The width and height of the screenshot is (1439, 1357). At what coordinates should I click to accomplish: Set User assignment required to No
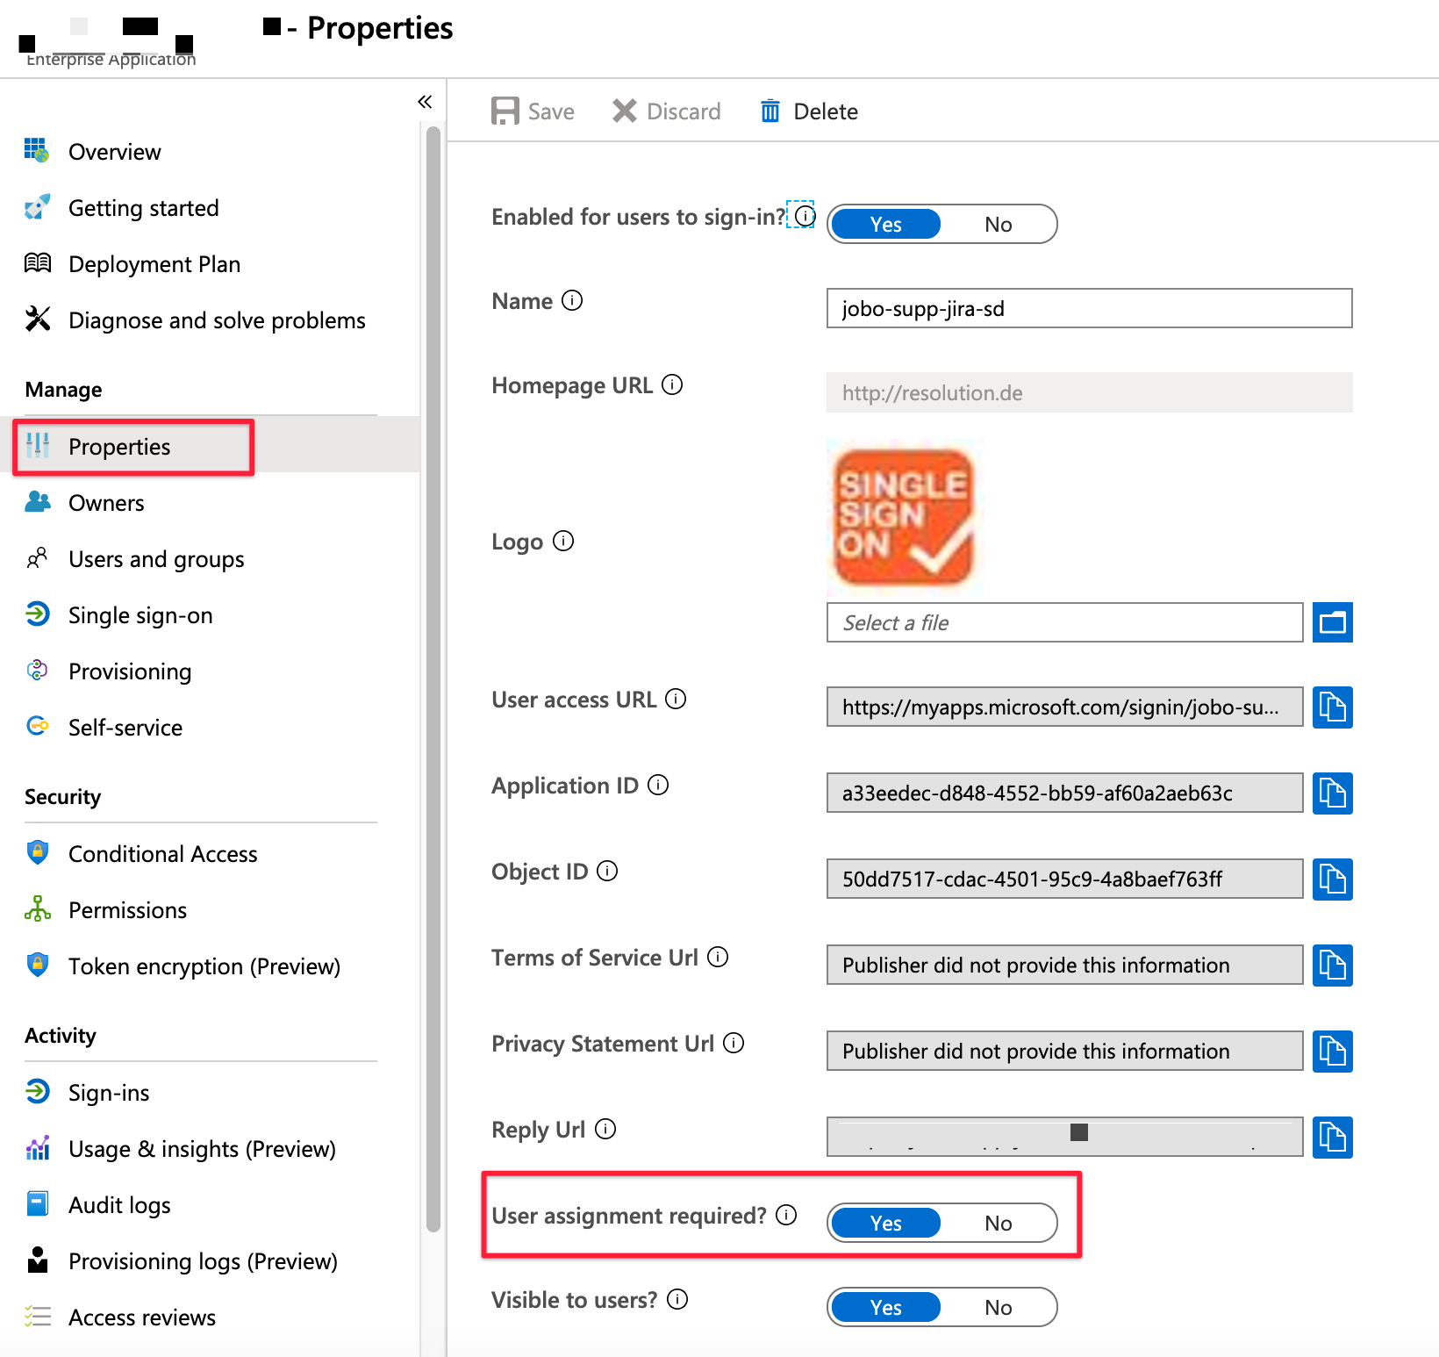[x=999, y=1223]
